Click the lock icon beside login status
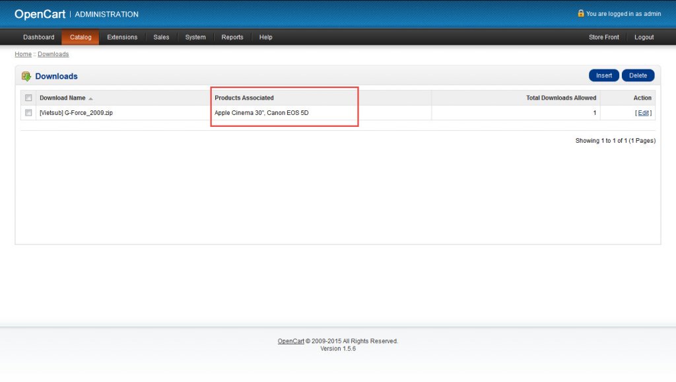Screen dimensions: 676x382 (581, 13)
